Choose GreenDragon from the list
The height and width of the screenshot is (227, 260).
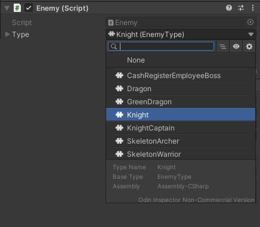[x=181, y=102]
